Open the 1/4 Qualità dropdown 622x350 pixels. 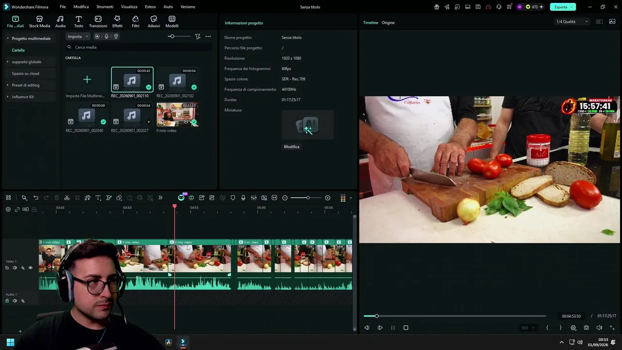[572, 22]
